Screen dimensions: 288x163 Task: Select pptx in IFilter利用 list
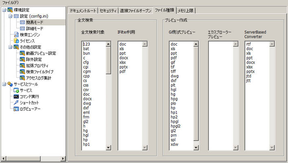[123, 67]
